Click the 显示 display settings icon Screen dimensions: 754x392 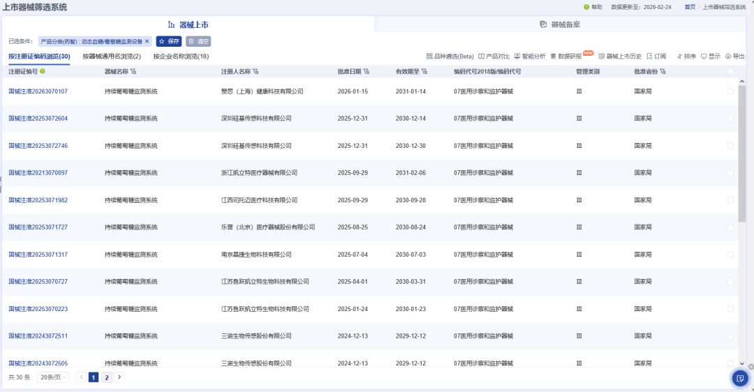point(704,56)
